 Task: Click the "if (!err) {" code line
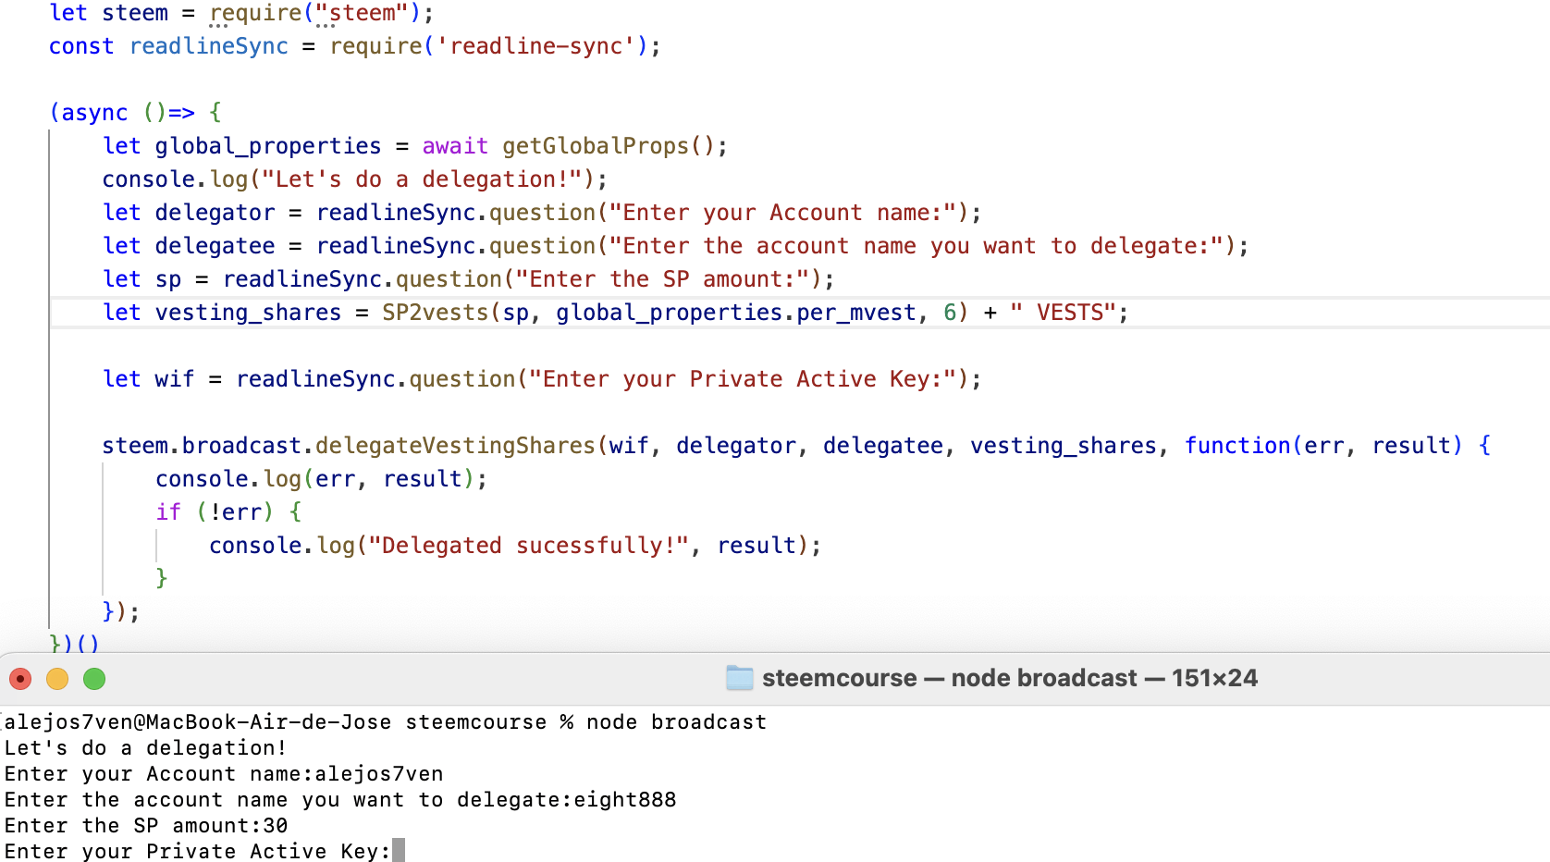[228, 512]
